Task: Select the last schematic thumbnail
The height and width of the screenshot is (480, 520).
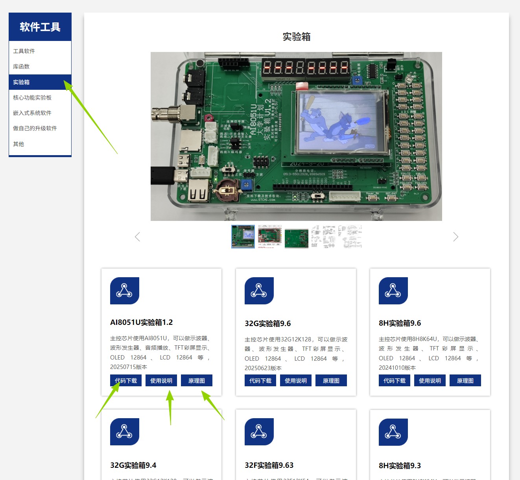Action: [x=350, y=237]
